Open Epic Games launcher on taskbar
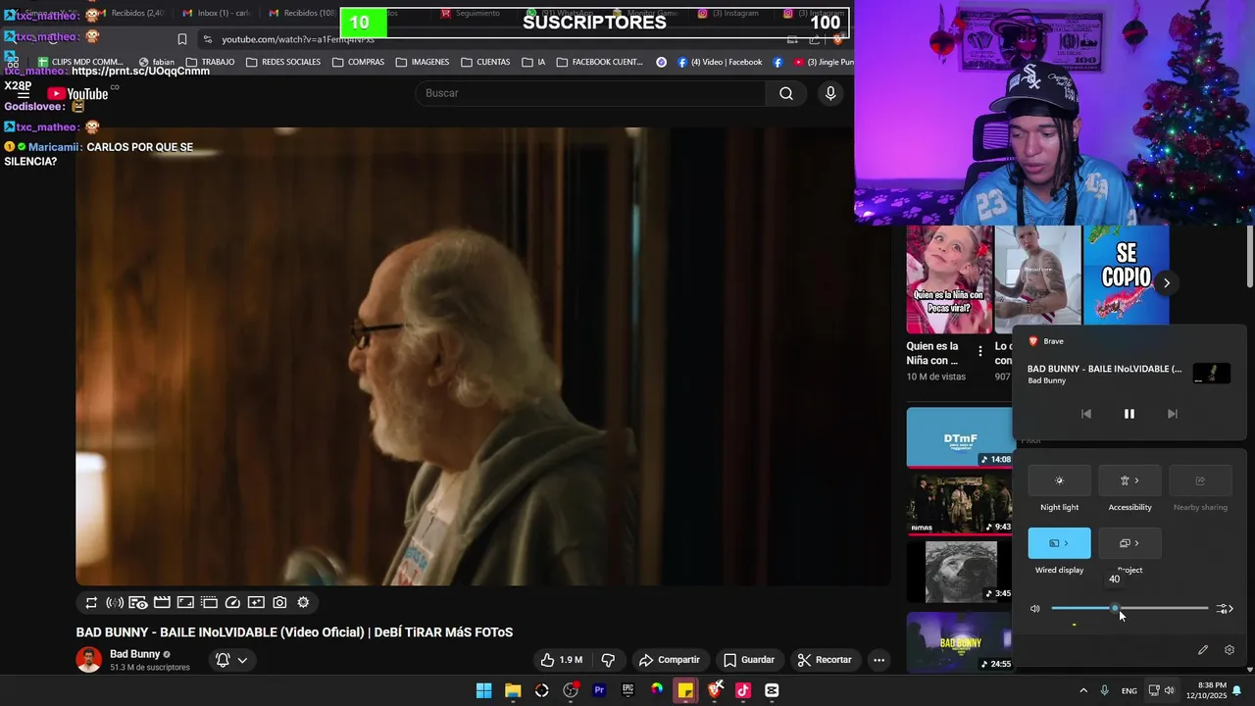The image size is (1255, 706). coord(627,690)
